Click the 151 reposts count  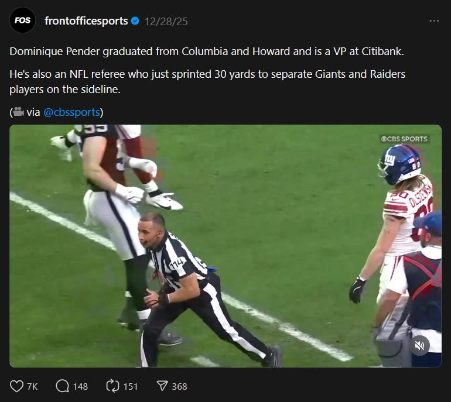click(130, 386)
